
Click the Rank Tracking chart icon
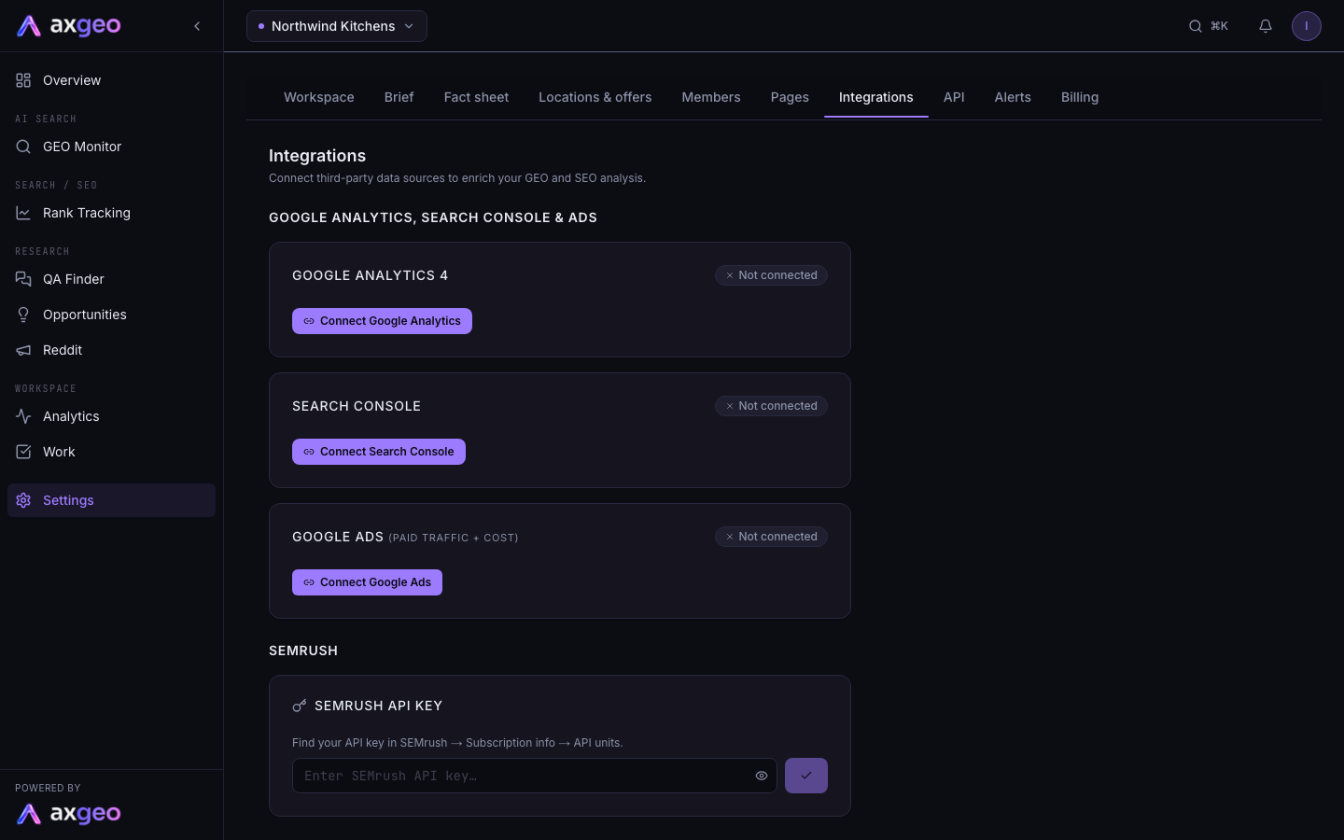point(23,213)
